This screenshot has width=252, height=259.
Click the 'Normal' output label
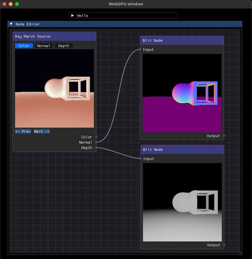click(x=85, y=142)
